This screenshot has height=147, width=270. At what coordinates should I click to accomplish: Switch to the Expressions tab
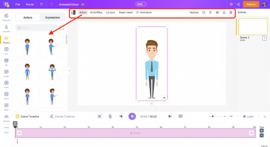[53, 17]
